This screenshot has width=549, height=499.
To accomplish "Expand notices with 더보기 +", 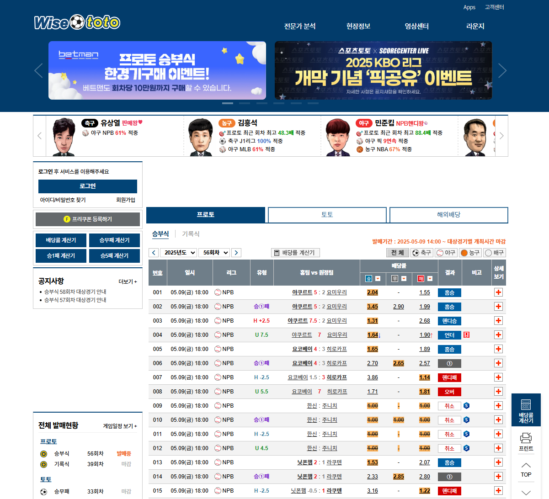I will coord(128,282).
